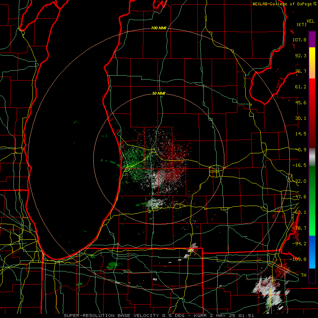This screenshot has height=318, width=318.
Task: Select the -109.8 scale value
Action: [x=298, y=259]
